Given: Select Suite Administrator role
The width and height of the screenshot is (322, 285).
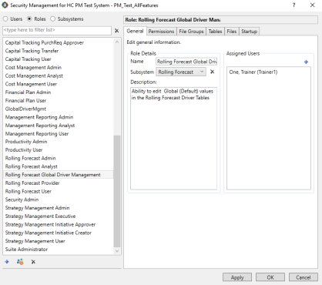Looking at the screenshot, I should (59, 250).
